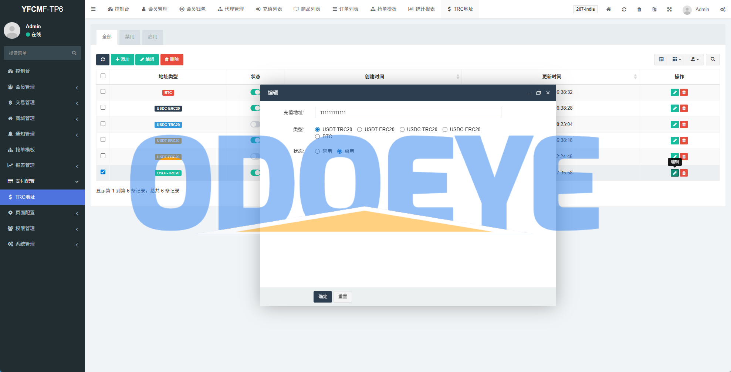Click the 充值地址 input field
The image size is (731, 372).
tap(408, 113)
